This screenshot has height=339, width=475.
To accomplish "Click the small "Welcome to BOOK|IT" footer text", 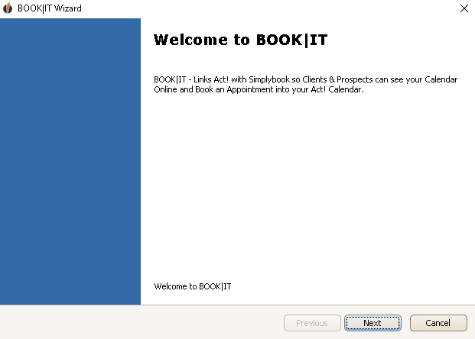I will (192, 286).
